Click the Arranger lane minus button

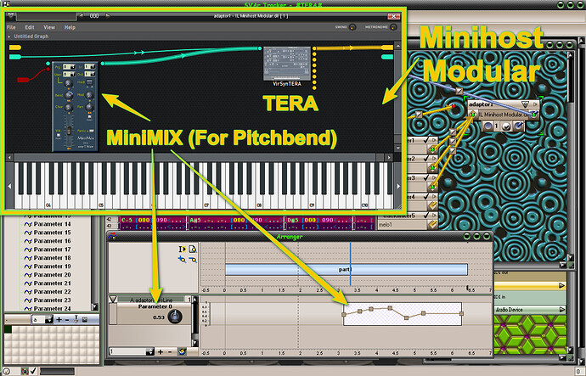pos(170,351)
